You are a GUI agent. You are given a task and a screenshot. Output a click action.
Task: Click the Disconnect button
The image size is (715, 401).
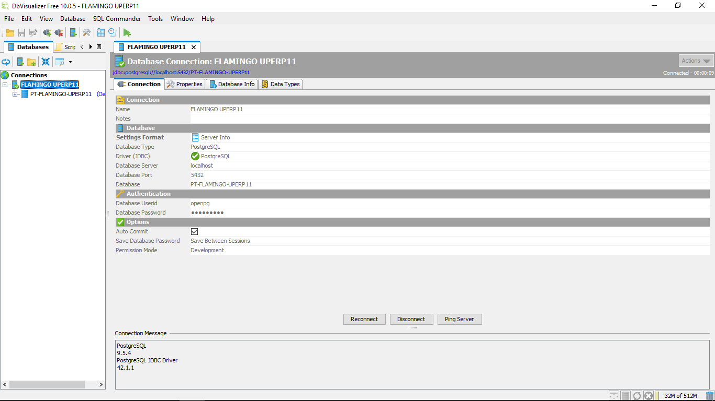[411, 319]
